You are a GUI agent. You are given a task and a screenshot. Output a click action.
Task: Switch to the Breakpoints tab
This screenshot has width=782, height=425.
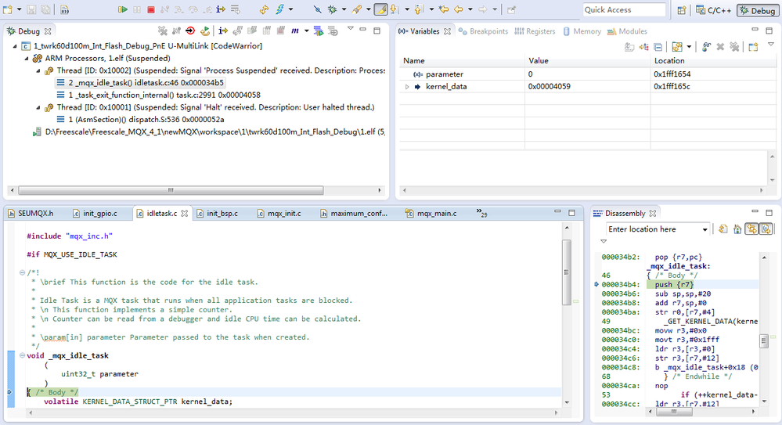(483, 31)
